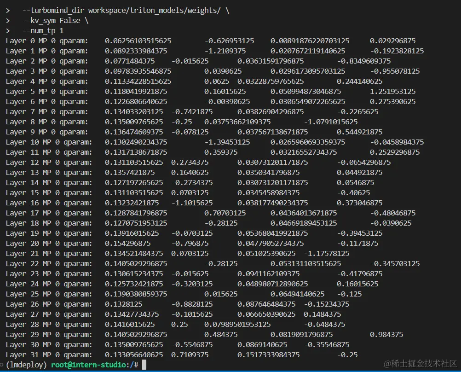Click value 0.1328125 in the Layer 26 row
461x372 pixels.
[x=123, y=304]
